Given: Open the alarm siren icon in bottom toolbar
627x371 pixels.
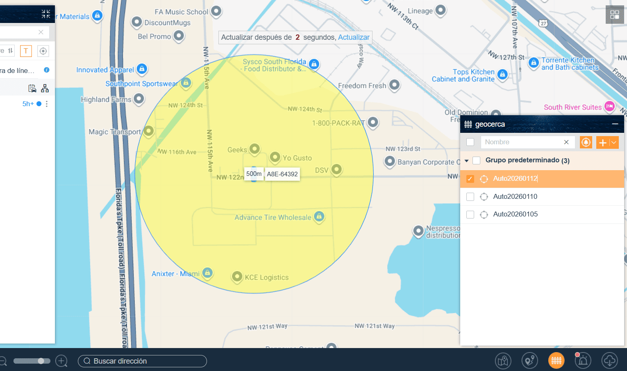Looking at the screenshot, I should coord(583,361).
